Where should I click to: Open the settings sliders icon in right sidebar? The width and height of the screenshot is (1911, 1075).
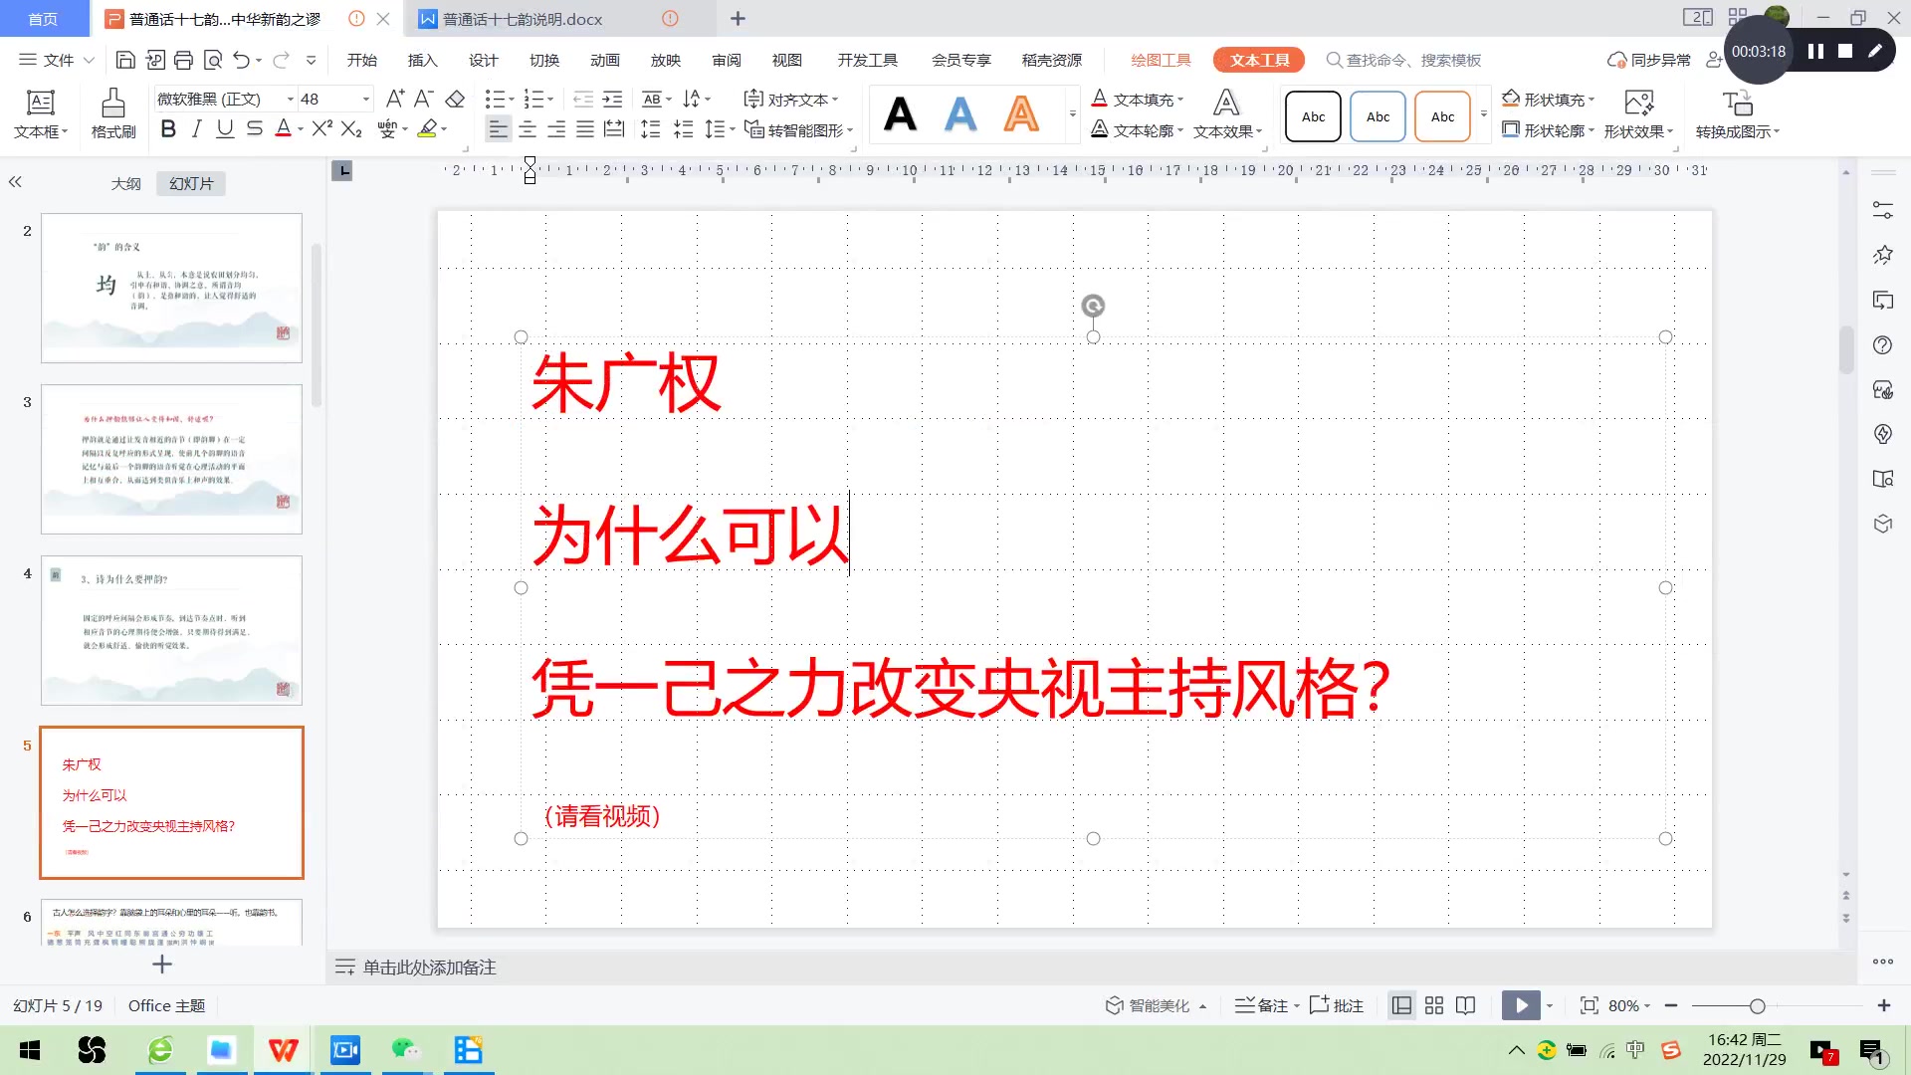(1882, 210)
